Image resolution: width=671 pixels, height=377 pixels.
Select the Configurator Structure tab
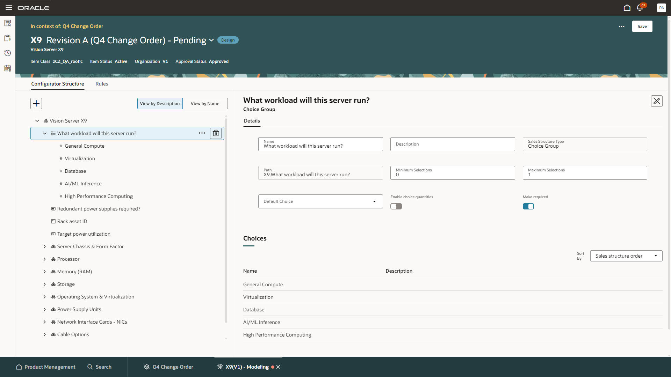point(58,84)
